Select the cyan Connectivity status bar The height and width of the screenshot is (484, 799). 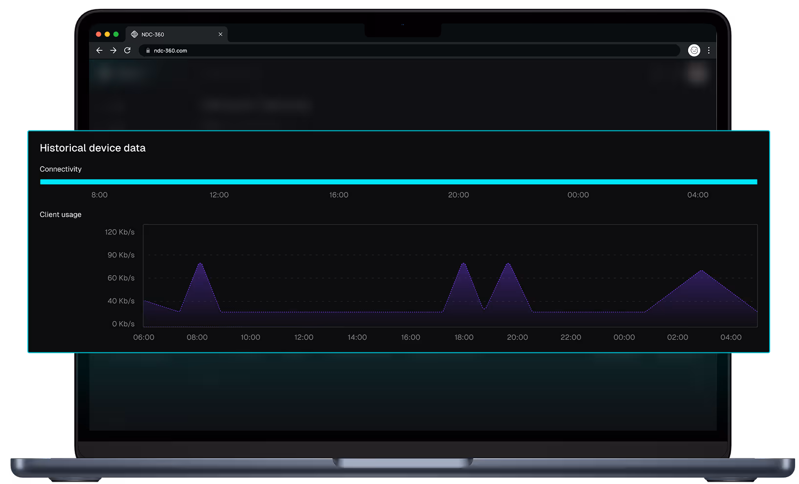(398, 181)
